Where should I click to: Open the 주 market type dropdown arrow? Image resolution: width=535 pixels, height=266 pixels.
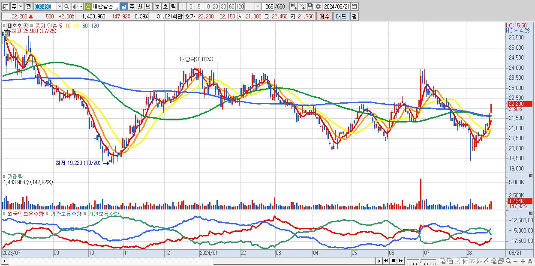coord(21,6)
